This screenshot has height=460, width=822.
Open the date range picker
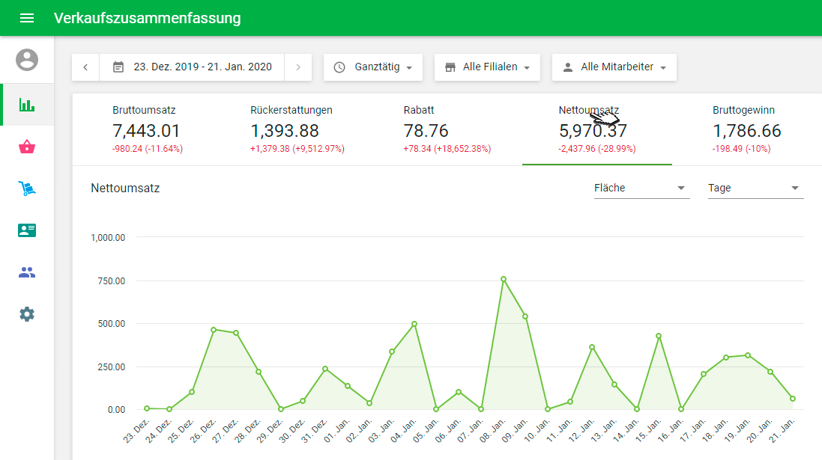193,67
